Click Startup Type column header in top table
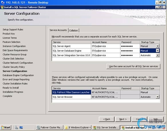167x131 pixels. point(150,42)
